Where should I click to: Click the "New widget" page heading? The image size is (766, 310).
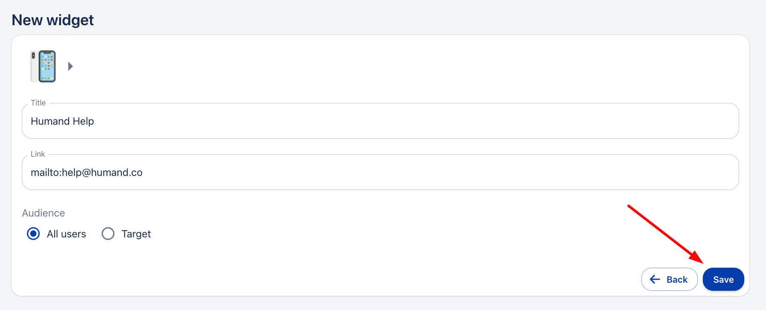pyautogui.click(x=53, y=20)
